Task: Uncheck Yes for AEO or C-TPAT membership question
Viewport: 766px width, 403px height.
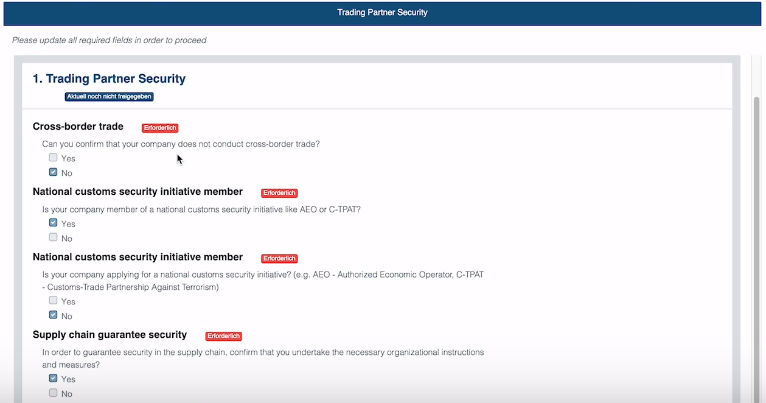Action: (x=53, y=223)
